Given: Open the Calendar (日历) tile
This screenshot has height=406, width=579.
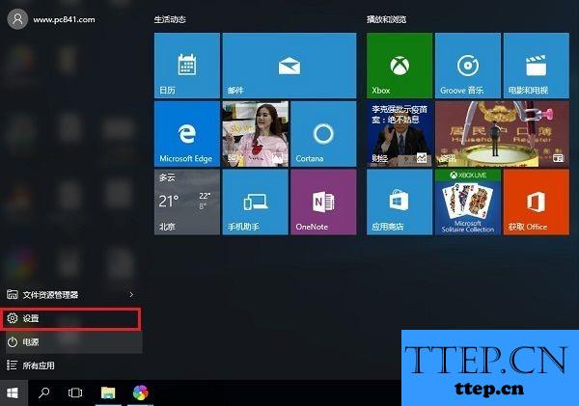Looking at the screenshot, I should (187, 66).
